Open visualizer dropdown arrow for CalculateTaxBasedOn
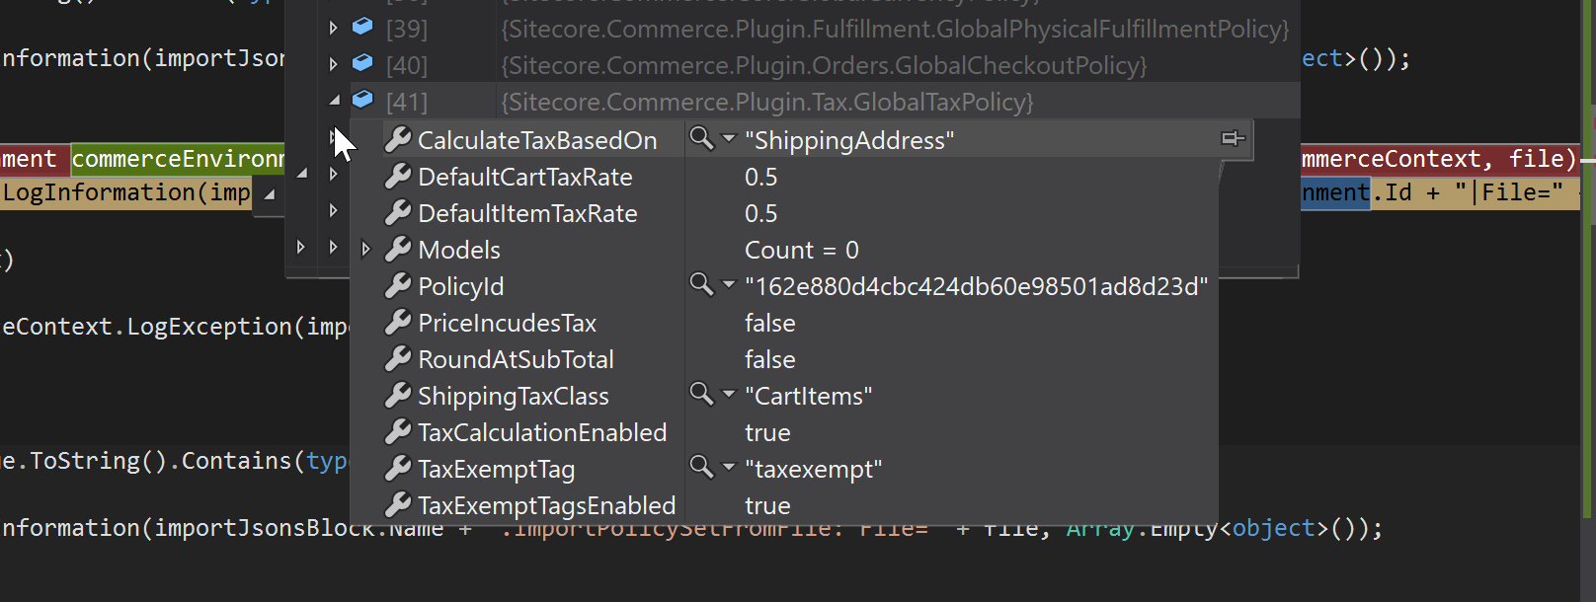Screen dimensions: 1596x602 729,139
